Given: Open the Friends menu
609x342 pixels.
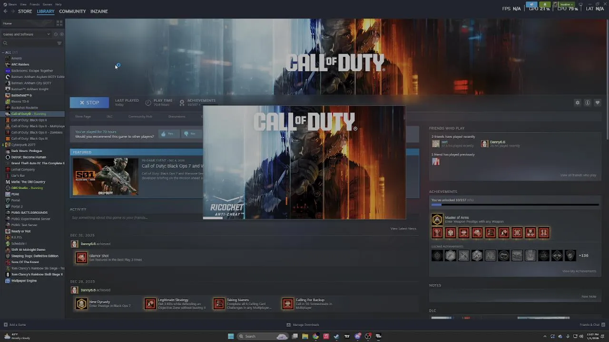Looking at the screenshot, I should [x=35, y=4].
